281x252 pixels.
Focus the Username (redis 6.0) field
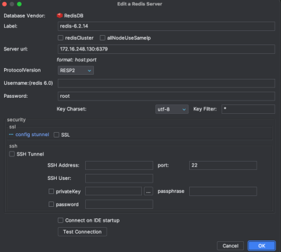(166, 83)
